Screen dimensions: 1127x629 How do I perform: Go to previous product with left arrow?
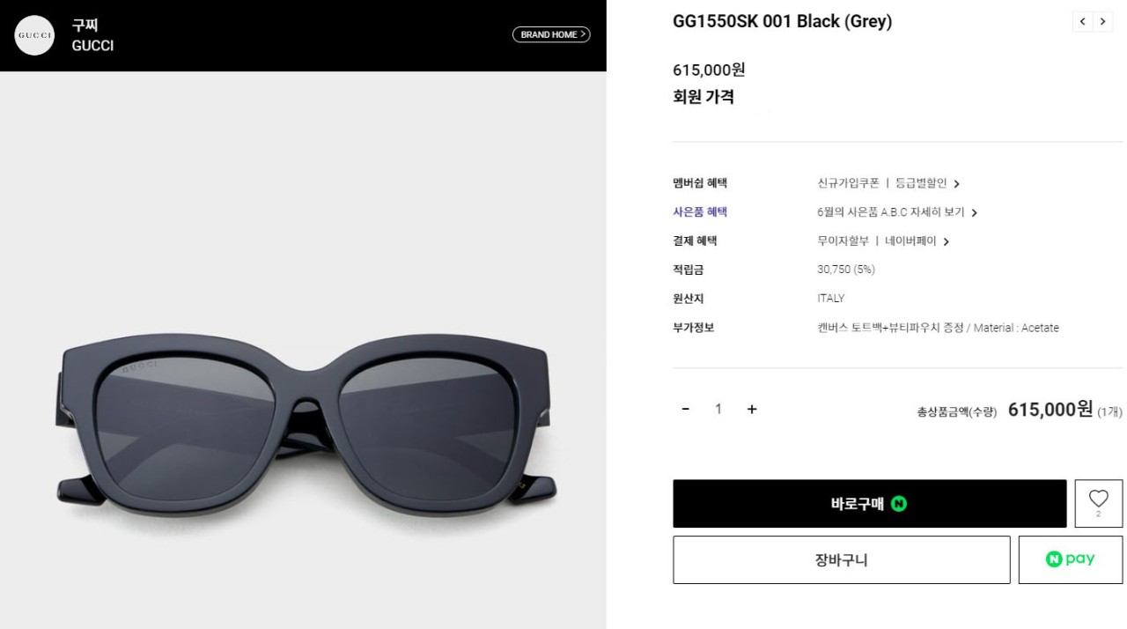click(x=1082, y=22)
